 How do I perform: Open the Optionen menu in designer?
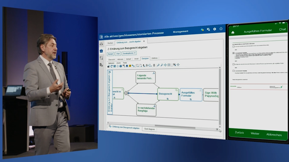pos(111,62)
